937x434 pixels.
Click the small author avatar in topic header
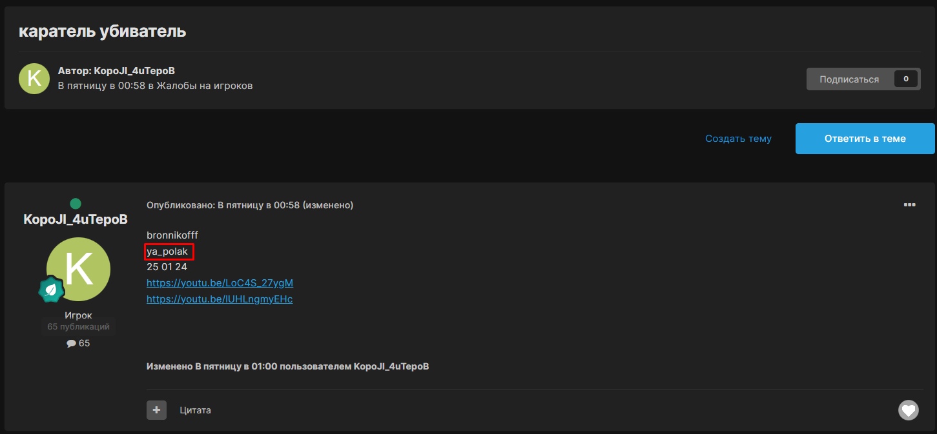pyautogui.click(x=34, y=79)
